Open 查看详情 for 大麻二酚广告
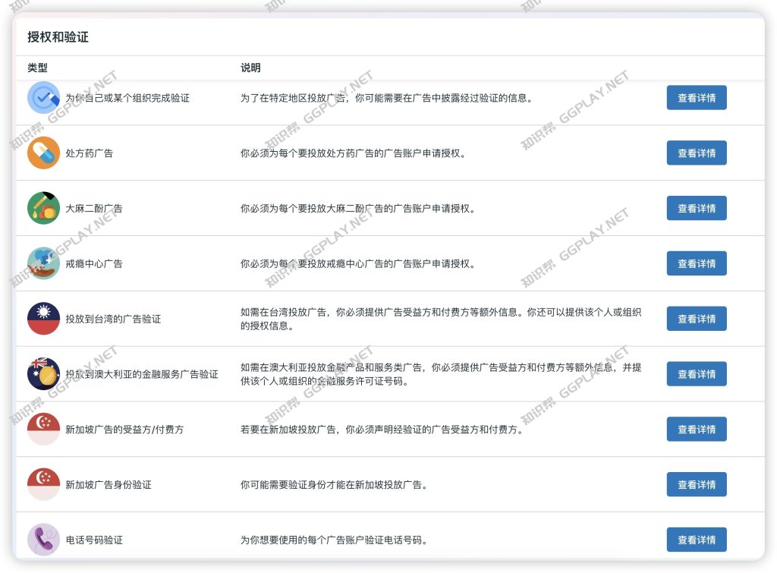Screen dimensions: 777x573 697,208
